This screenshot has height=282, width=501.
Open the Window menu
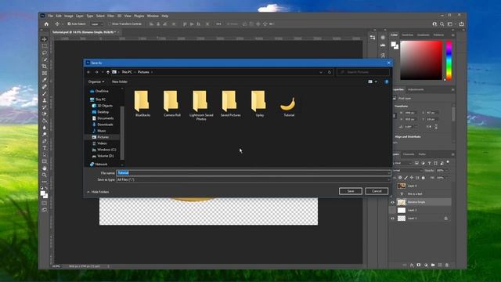coord(153,16)
